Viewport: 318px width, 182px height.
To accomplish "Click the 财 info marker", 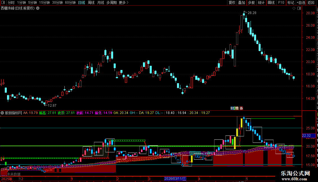I will coord(232,108).
